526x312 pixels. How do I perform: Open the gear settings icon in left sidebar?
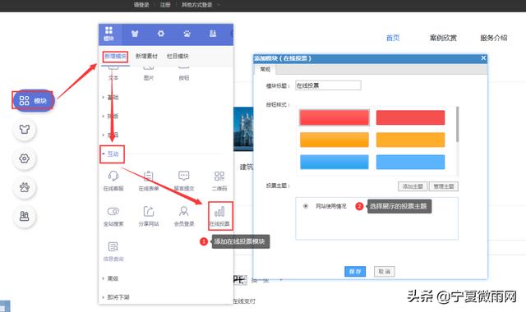click(24, 158)
